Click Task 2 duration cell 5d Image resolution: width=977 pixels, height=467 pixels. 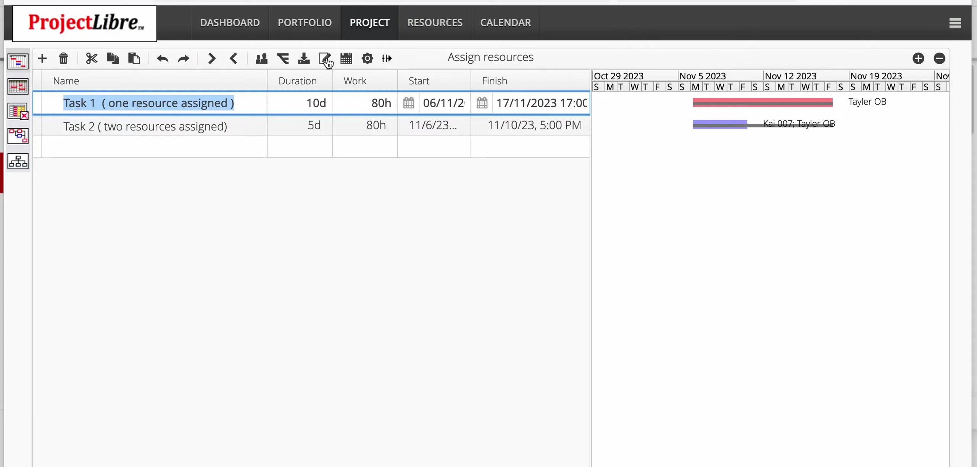click(x=300, y=126)
